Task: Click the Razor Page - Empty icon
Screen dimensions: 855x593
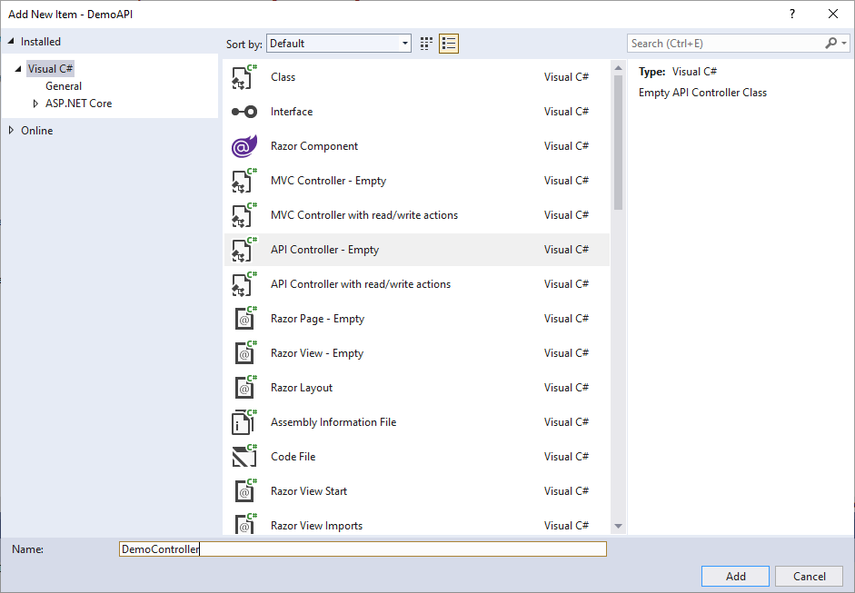Action: click(x=244, y=319)
